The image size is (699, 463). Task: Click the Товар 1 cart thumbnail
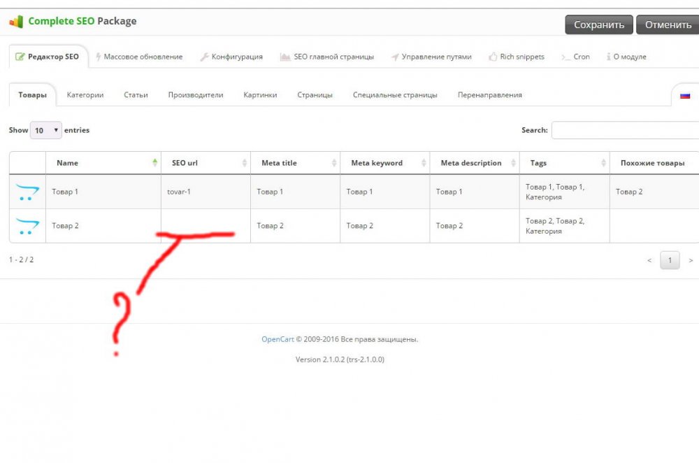coord(27,192)
